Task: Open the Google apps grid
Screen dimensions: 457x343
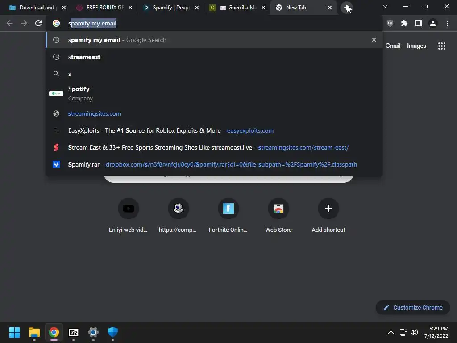Action: [x=442, y=46]
